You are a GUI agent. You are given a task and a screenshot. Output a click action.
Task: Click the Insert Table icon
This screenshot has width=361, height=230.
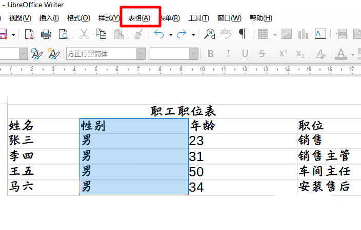263,34
